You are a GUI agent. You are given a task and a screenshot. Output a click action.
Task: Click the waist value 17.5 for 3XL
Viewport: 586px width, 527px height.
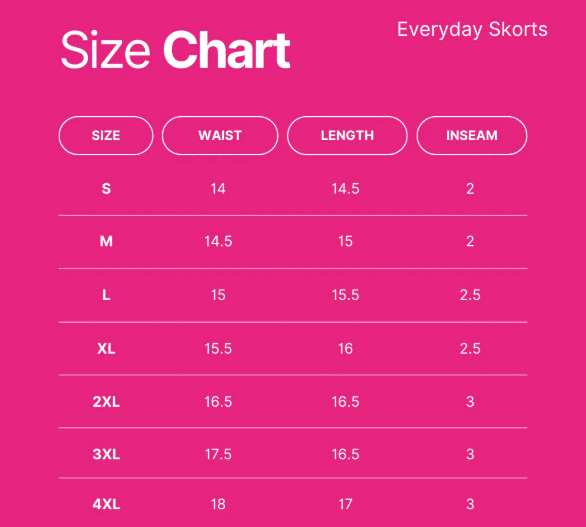(x=218, y=454)
